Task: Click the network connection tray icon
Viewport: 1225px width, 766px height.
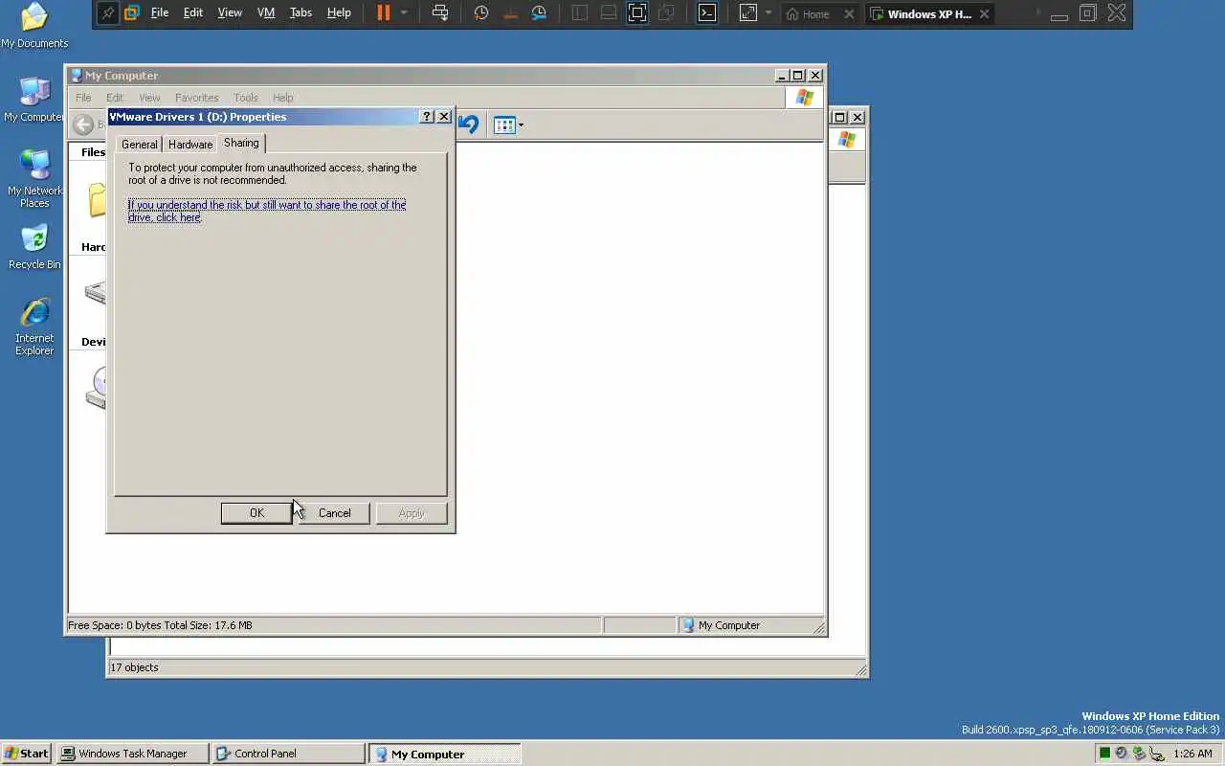Action: tap(1156, 754)
